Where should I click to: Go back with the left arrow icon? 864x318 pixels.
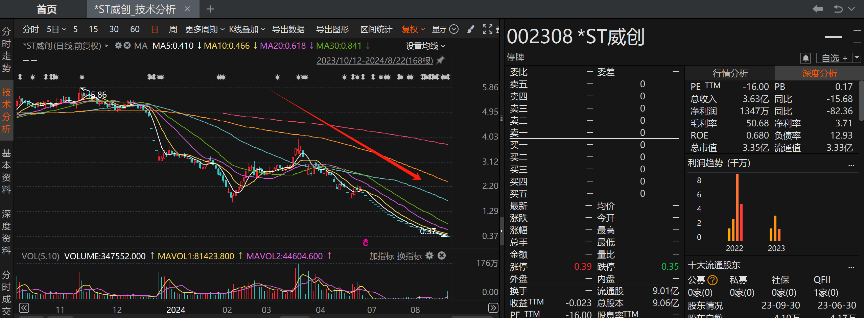818,9
